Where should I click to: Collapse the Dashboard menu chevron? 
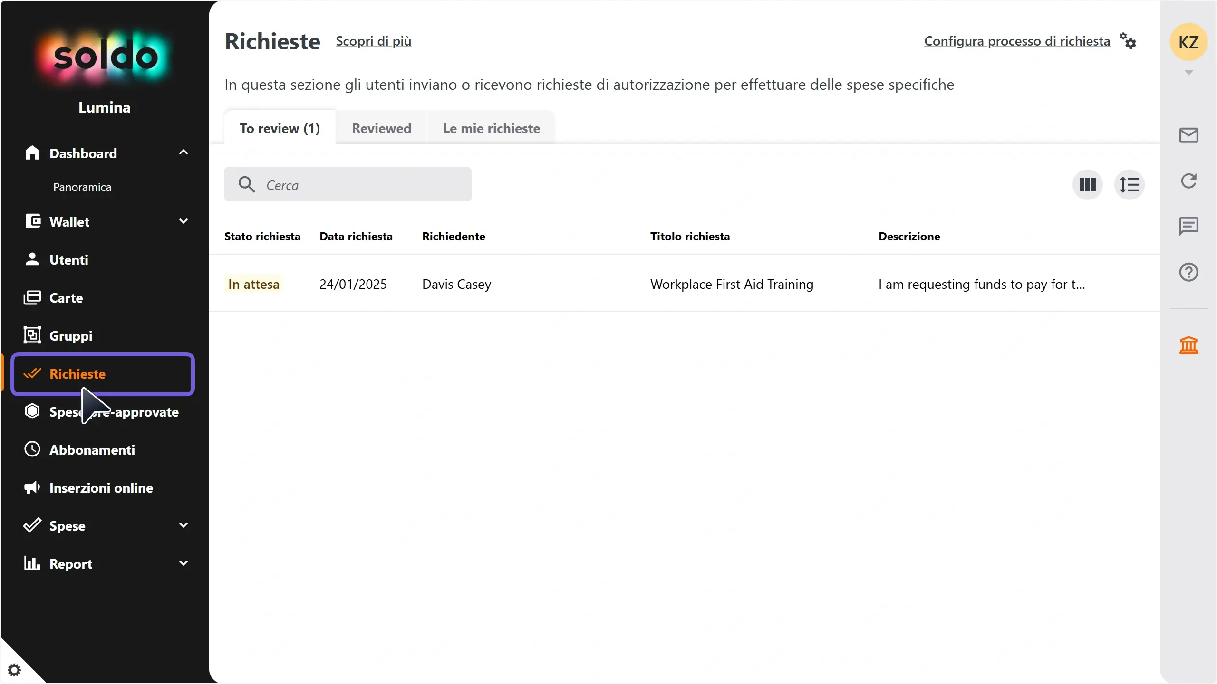coord(184,152)
